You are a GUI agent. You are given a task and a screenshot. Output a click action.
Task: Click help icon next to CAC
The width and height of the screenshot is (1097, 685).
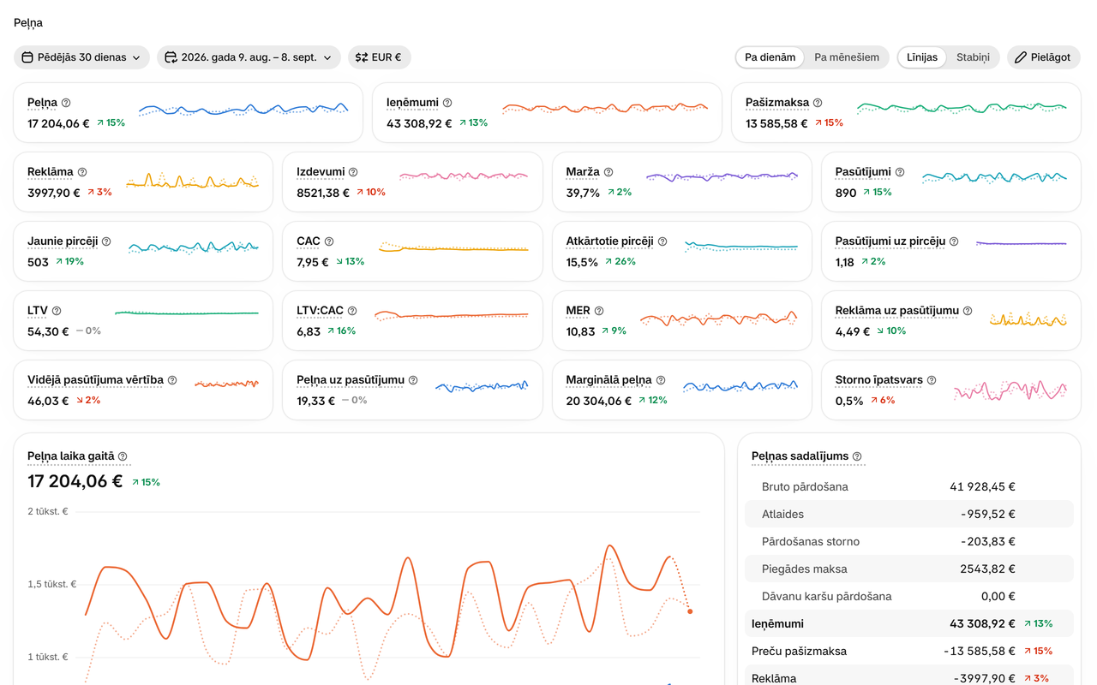coord(329,241)
